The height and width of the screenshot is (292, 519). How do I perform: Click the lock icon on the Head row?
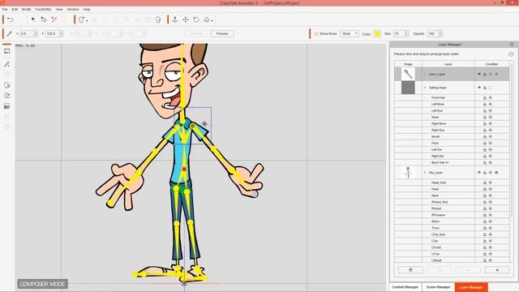[x=485, y=189]
